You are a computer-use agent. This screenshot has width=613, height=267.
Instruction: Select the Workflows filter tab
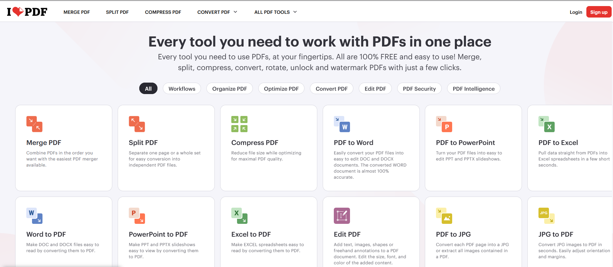[182, 89]
